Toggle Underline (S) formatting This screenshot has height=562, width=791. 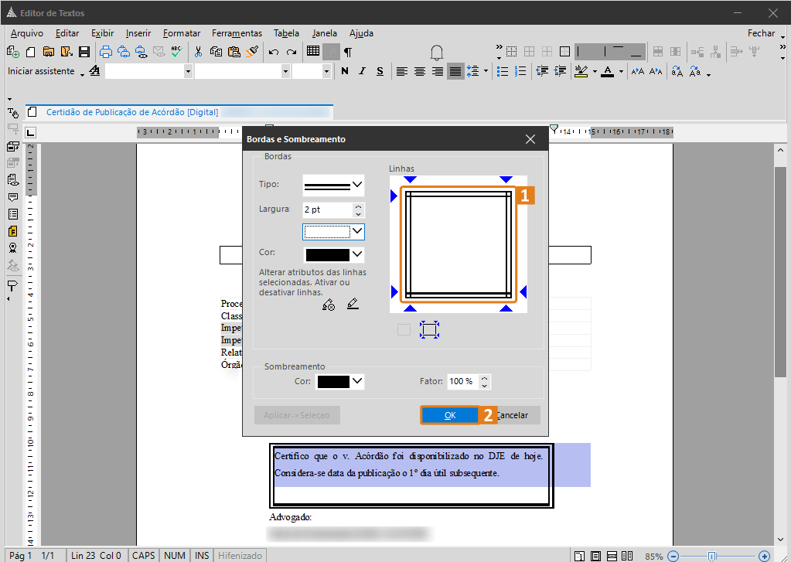(x=380, y=71)
